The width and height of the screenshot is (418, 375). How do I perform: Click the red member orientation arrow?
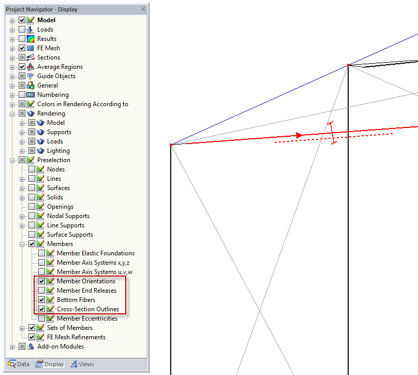(x=300, y=135)
